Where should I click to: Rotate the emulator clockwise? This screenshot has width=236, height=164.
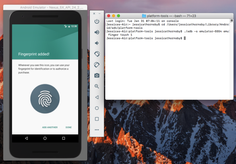coord(97,64)
